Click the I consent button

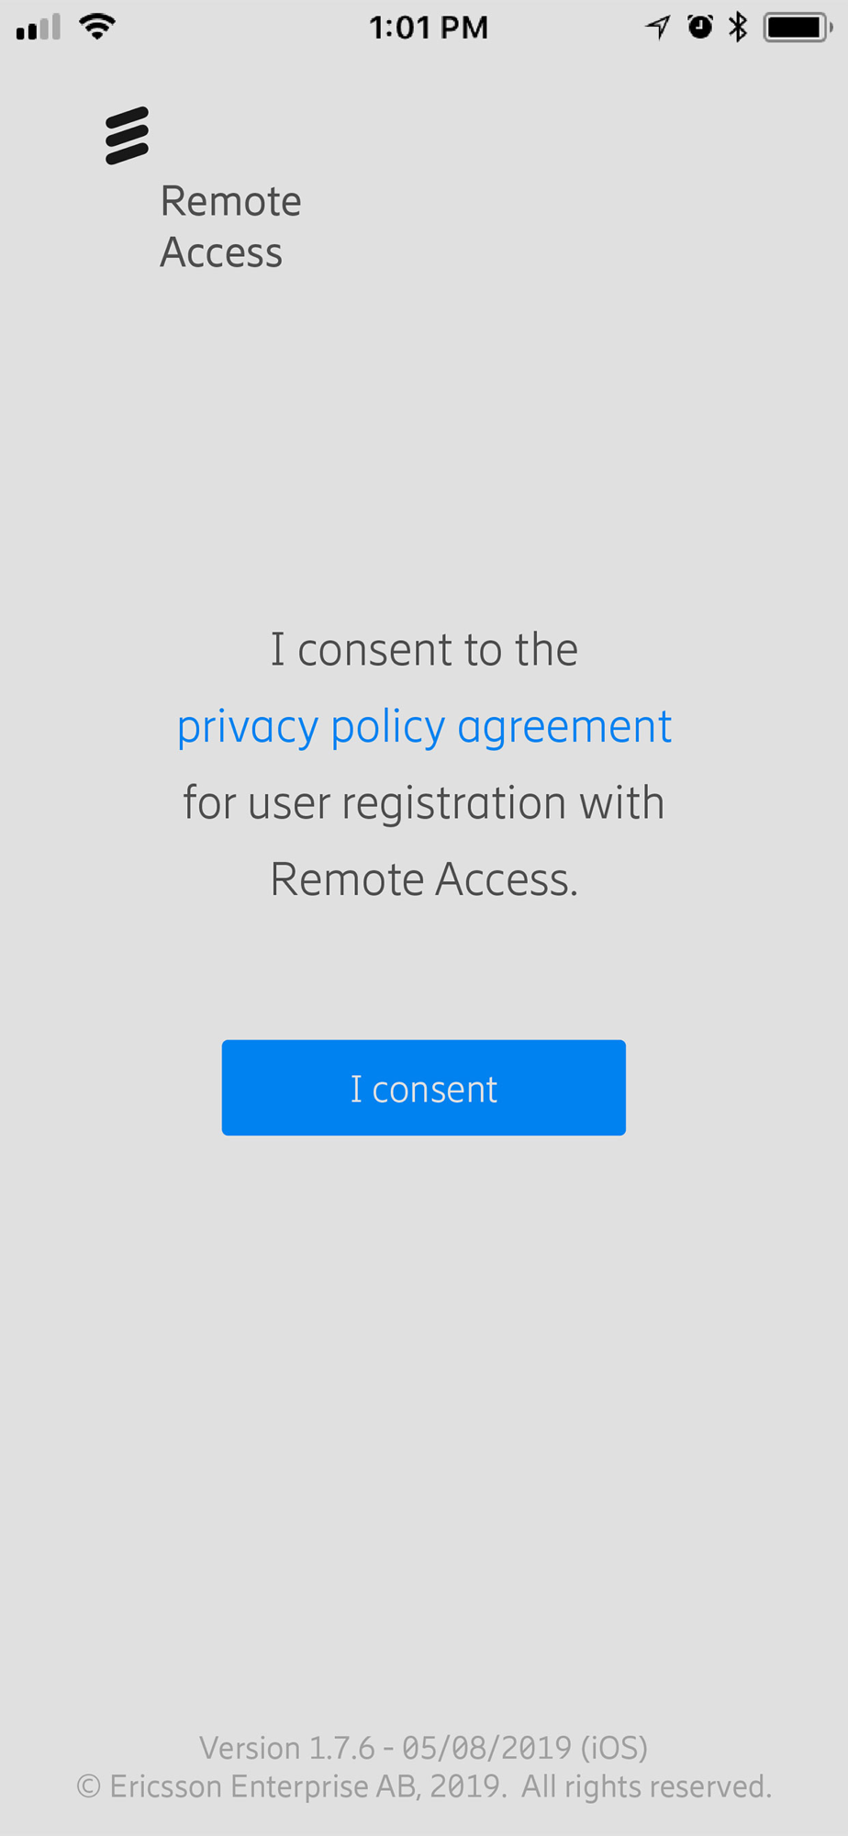point(424,1088)
